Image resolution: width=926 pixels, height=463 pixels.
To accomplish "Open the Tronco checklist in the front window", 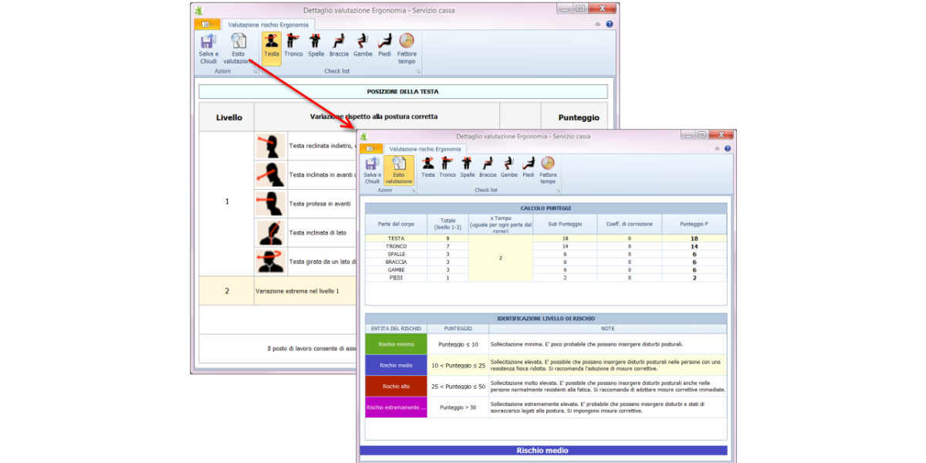I will (x=448, y=167).
